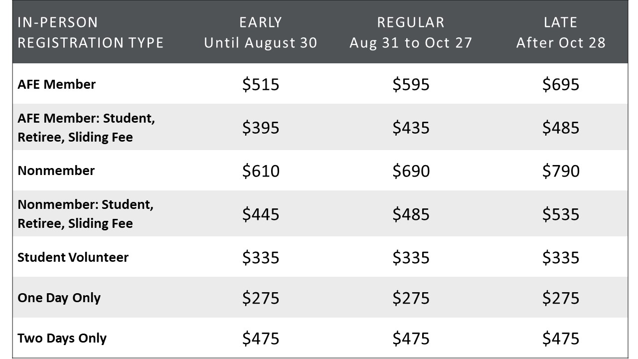Select the AFE Member row label
638x359 pixels.
[x=56, y=84]
